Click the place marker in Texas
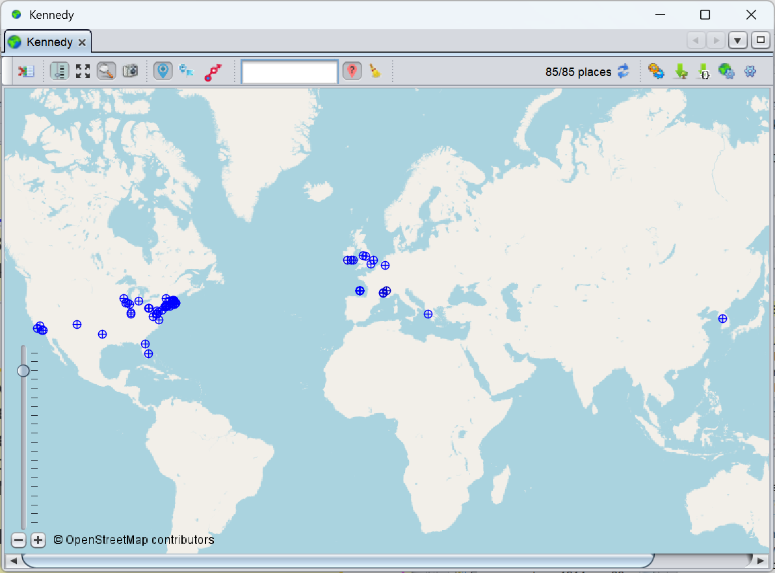775x573 pixels. click(x=102, y=335)
